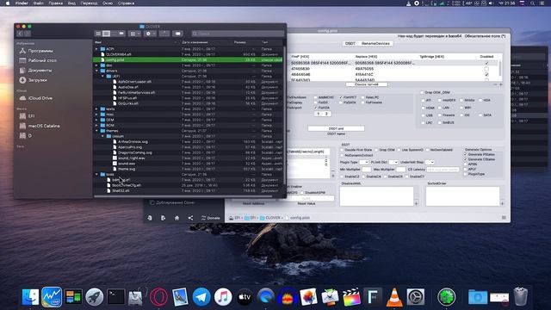Add entry with plus beside SortedOrder list
The image size is (551, 310).
tap(502, 203)
